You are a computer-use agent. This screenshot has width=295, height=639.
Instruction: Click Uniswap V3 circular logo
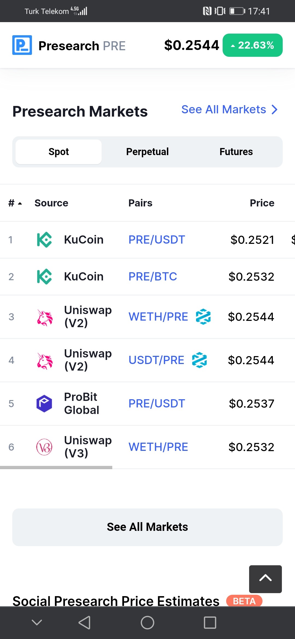[44, 447]
